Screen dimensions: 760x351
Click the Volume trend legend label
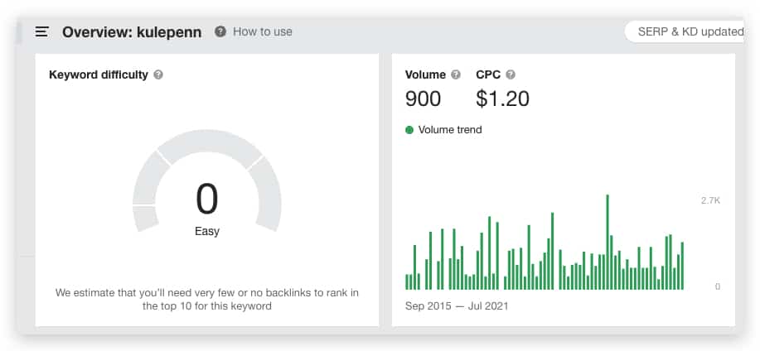coord(450,130)
